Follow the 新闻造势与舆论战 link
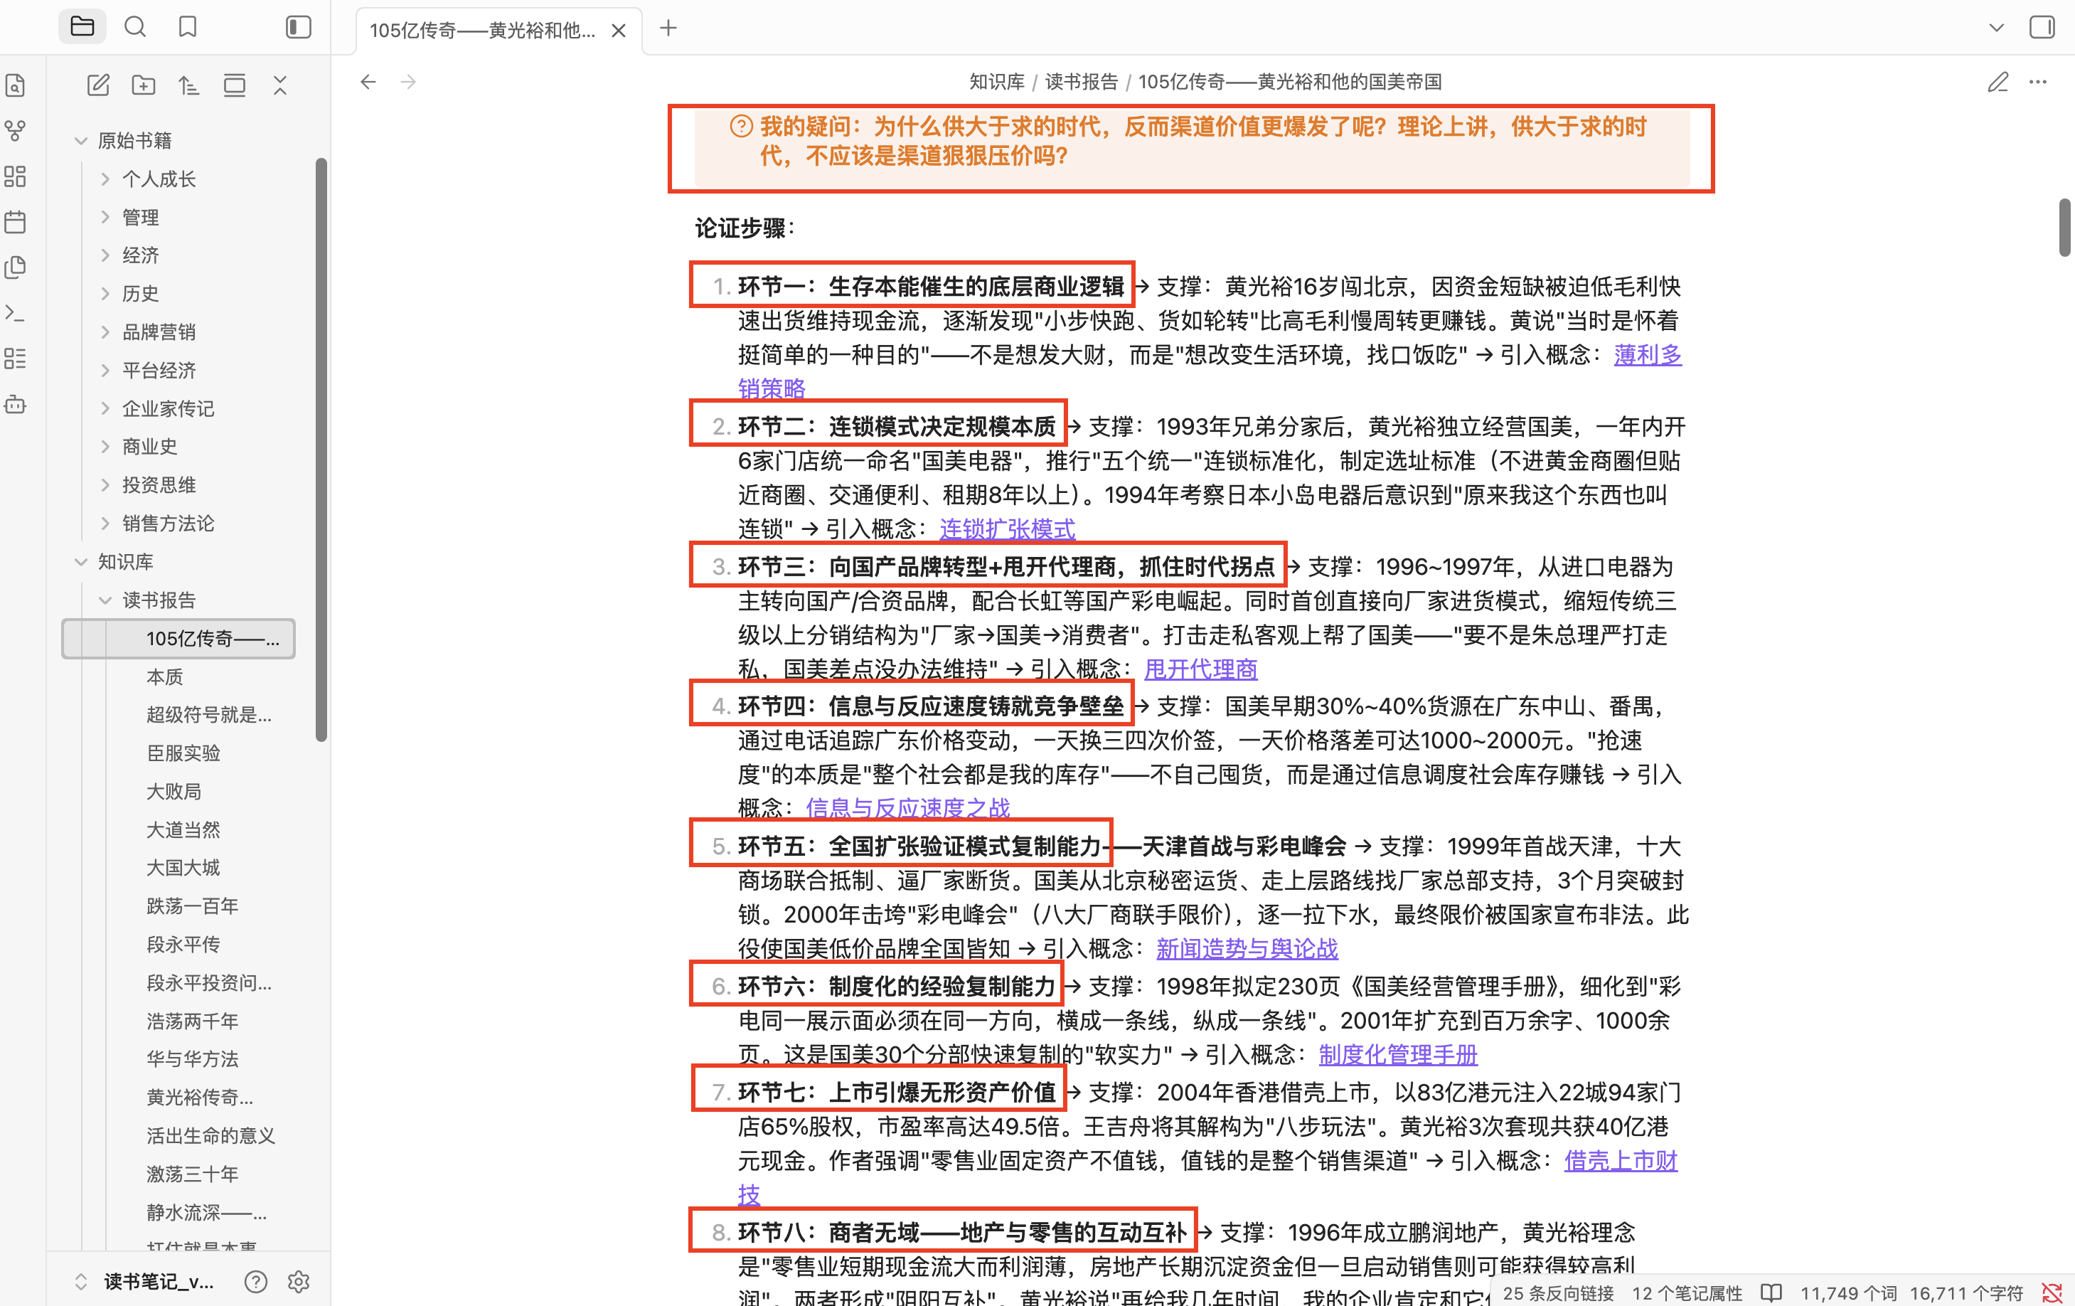Viewport: 2075px width, 1306px height. click(1247, 948)
